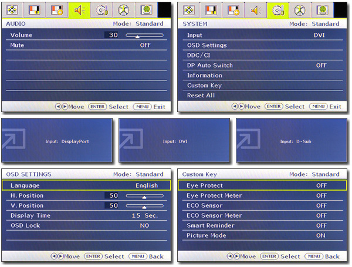Toggle ECO Sensor OFF value
Viewport: 352px width, 267px height.
pos(321,206)
